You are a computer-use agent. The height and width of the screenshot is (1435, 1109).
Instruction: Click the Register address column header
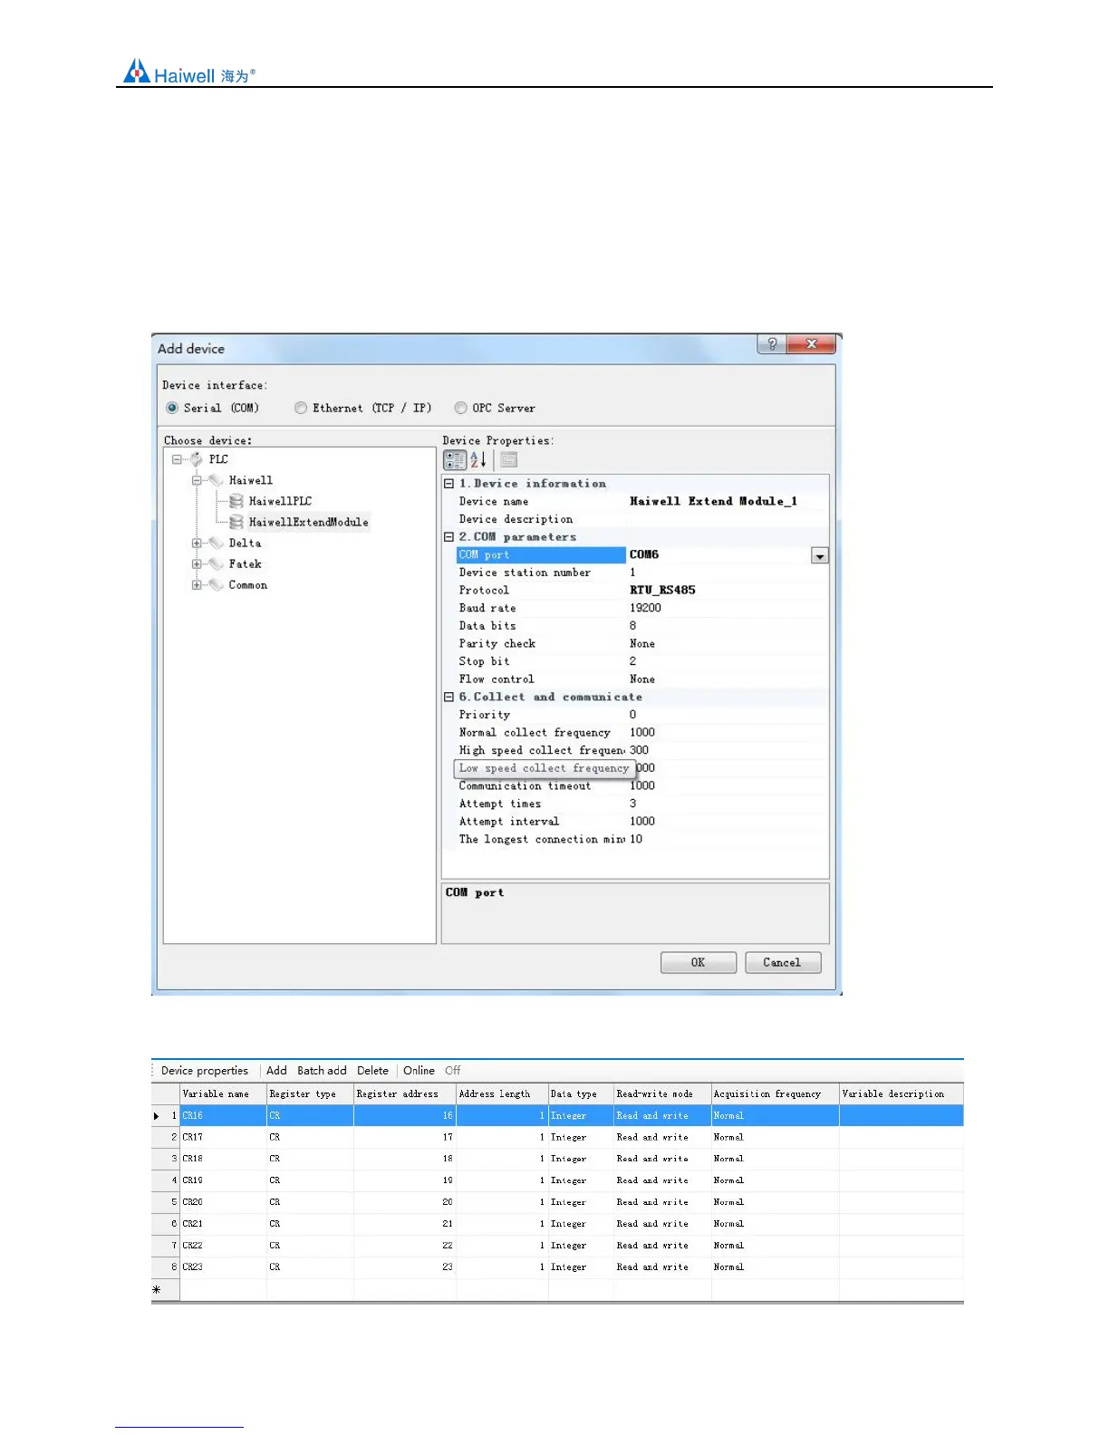(x=405, y=1094)
